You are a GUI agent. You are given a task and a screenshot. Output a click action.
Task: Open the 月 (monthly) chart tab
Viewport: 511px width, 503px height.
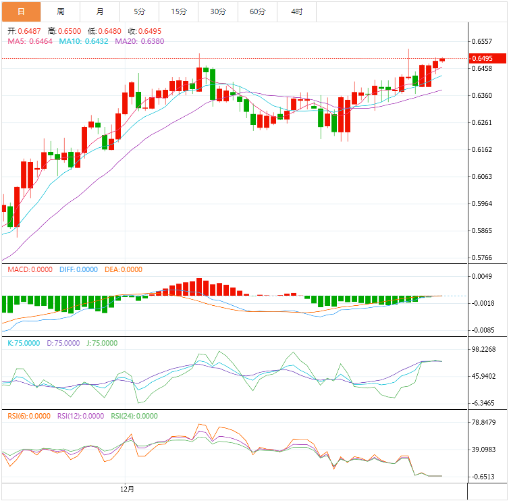(100, 11)
